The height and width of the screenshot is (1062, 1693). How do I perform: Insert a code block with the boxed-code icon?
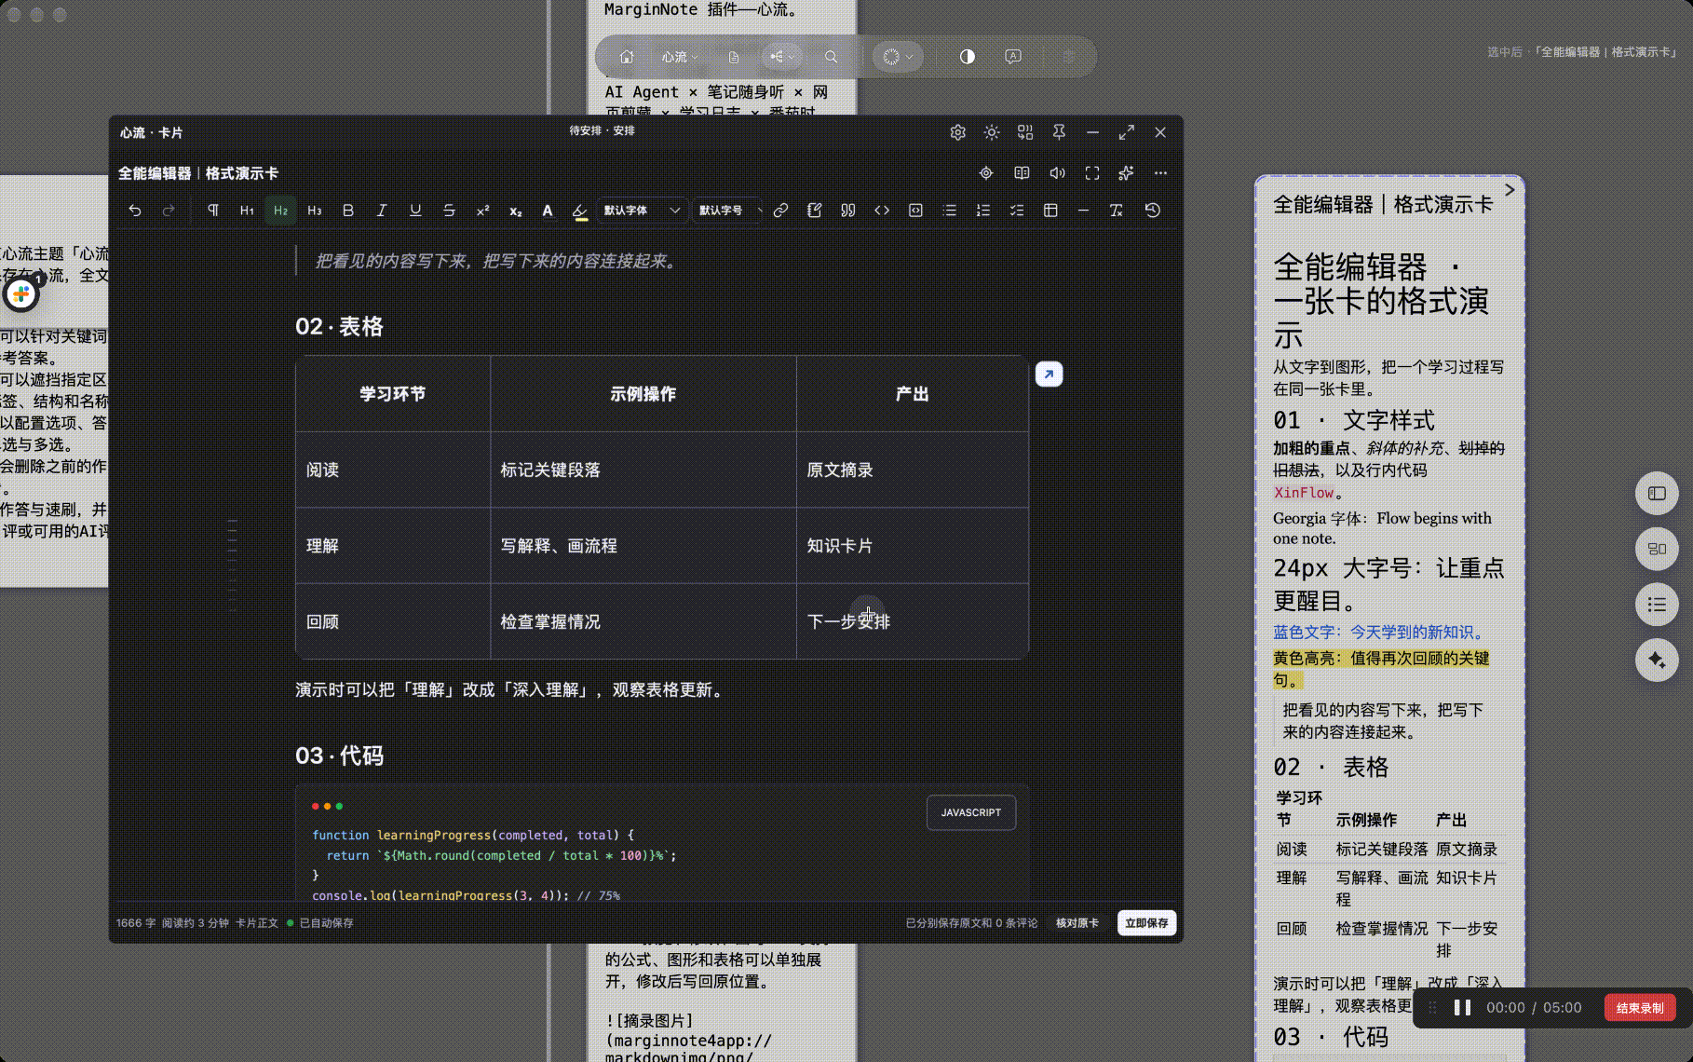point(915,211)
